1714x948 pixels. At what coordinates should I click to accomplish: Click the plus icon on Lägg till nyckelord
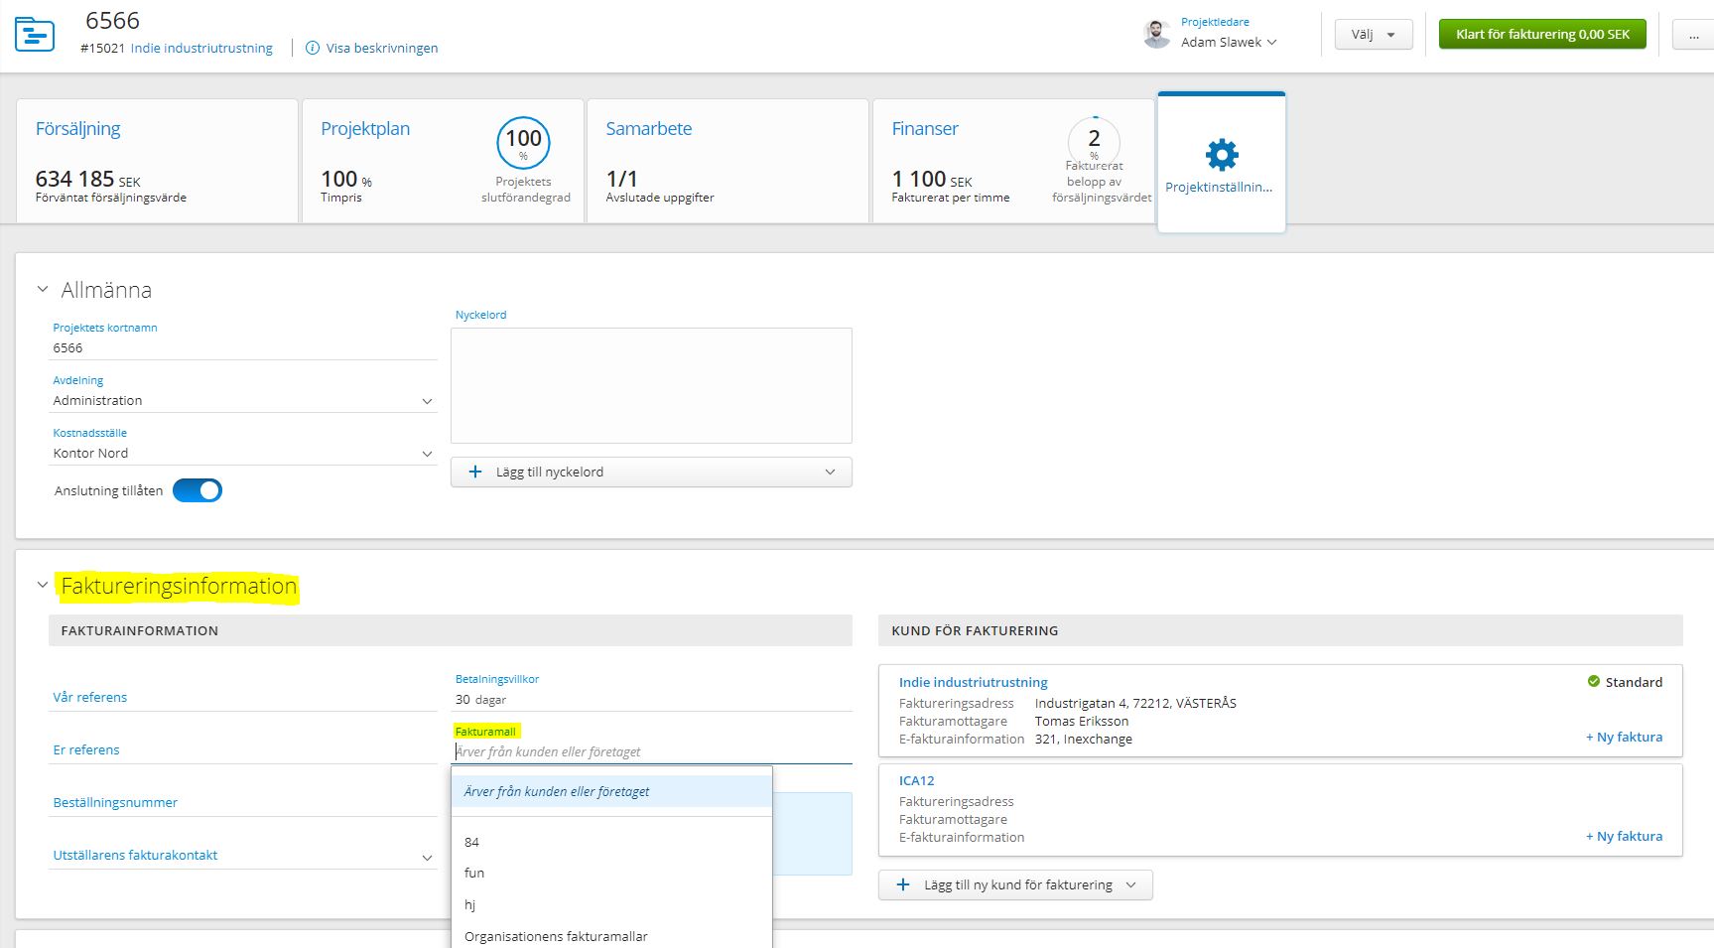click(x=475, y=473)
